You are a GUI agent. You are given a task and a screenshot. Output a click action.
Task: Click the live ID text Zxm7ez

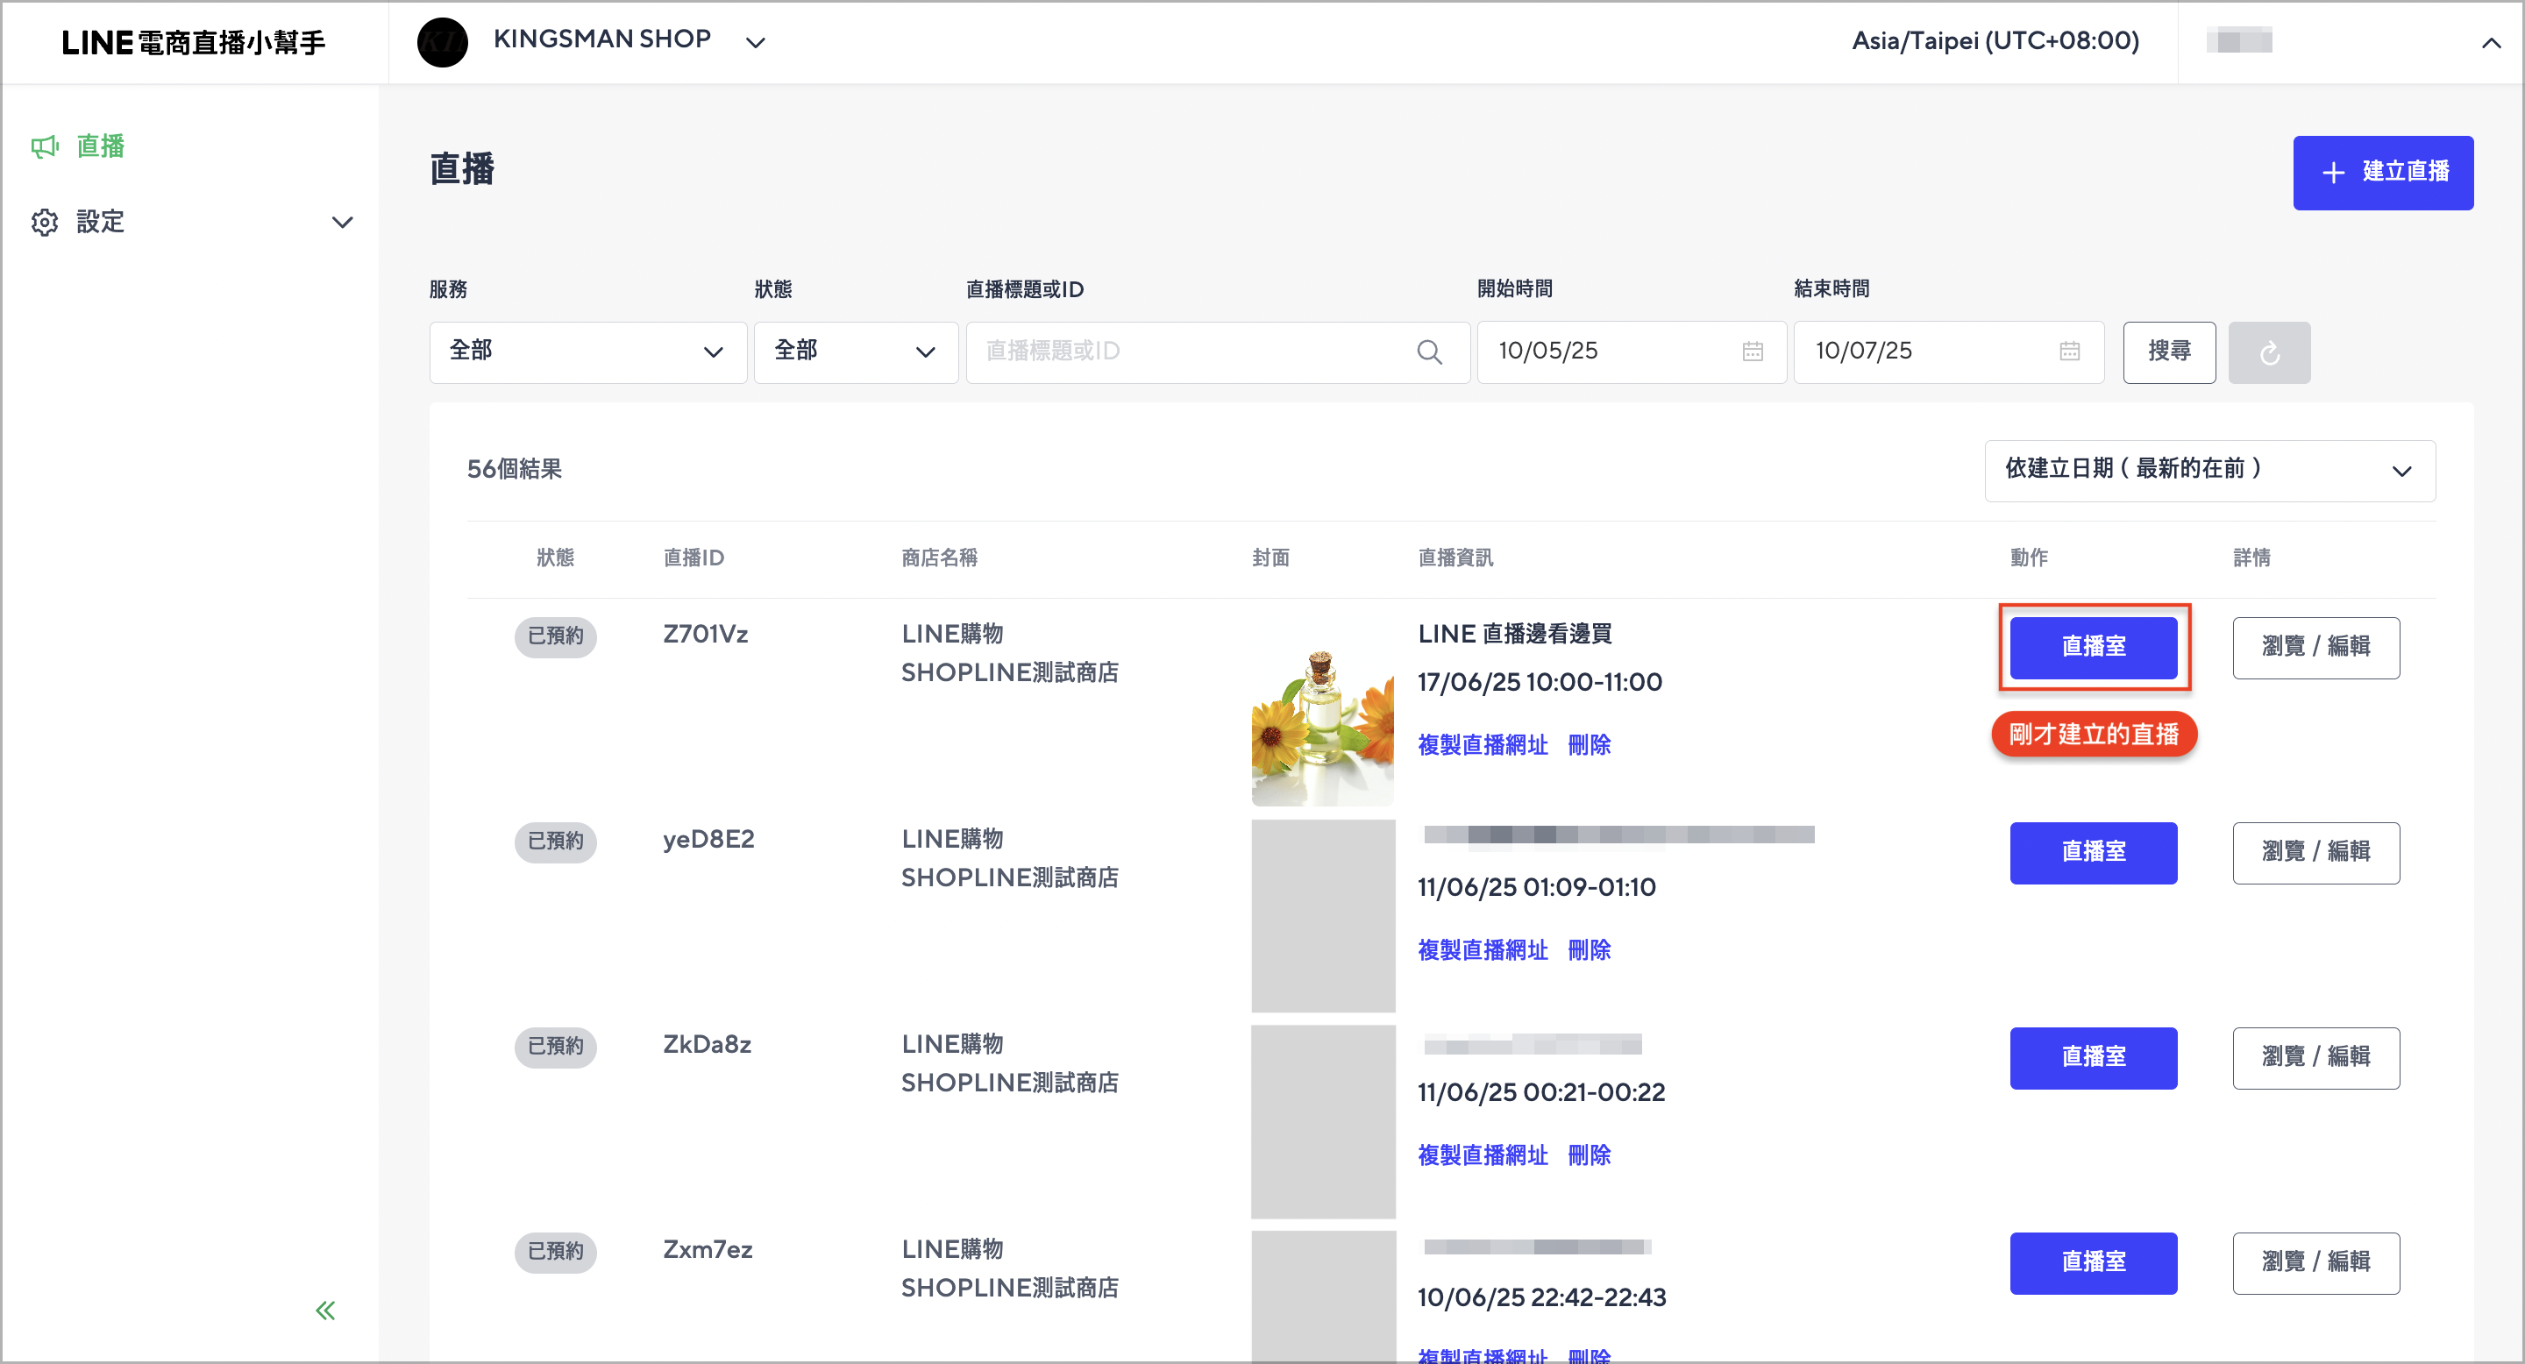click(x=707, y=1250)
